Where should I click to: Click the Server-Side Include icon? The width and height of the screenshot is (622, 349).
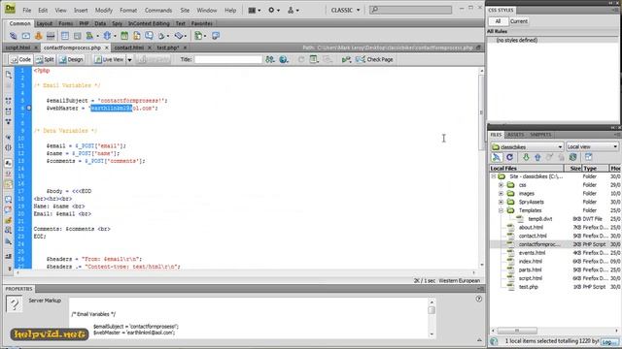136,36
